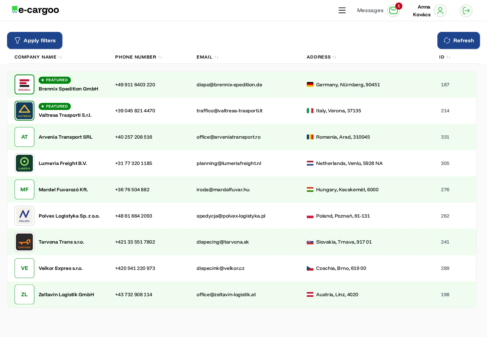
Task: Open Polvex Logistyka company logo
Action: [24, 216]
